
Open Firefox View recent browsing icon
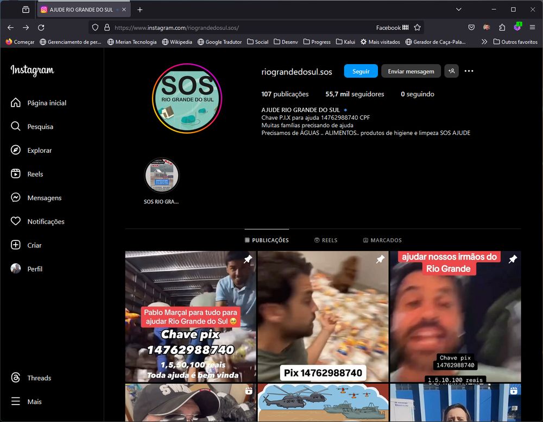point(26,10)
